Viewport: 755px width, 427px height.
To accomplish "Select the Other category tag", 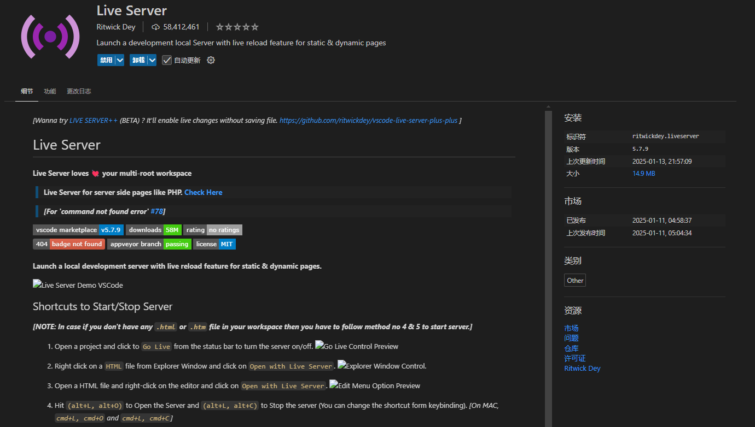I will click(575, 280).
